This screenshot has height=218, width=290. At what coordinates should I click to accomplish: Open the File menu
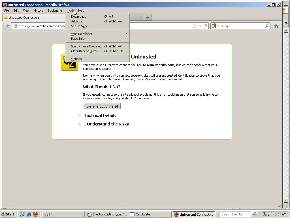point(7,11)
